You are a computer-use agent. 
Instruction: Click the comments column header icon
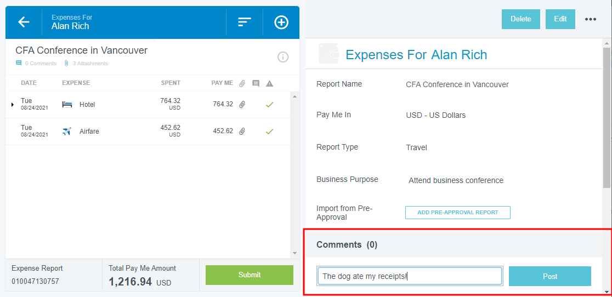[256, 83]
